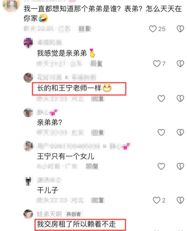The width and height of the screenshot is (188, 231).
Task: Open avatar beside 干儿子 comment
Action: pos(28,181)
